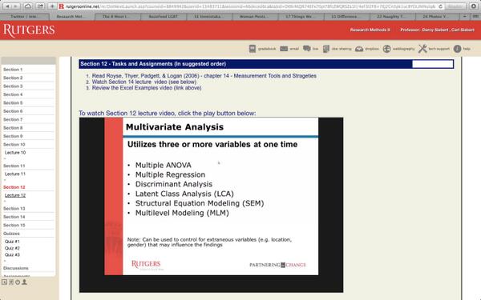Switch to the 22 Naughty browser tab
The height and width of the screenshot is (300, 481).
[391, 17]
